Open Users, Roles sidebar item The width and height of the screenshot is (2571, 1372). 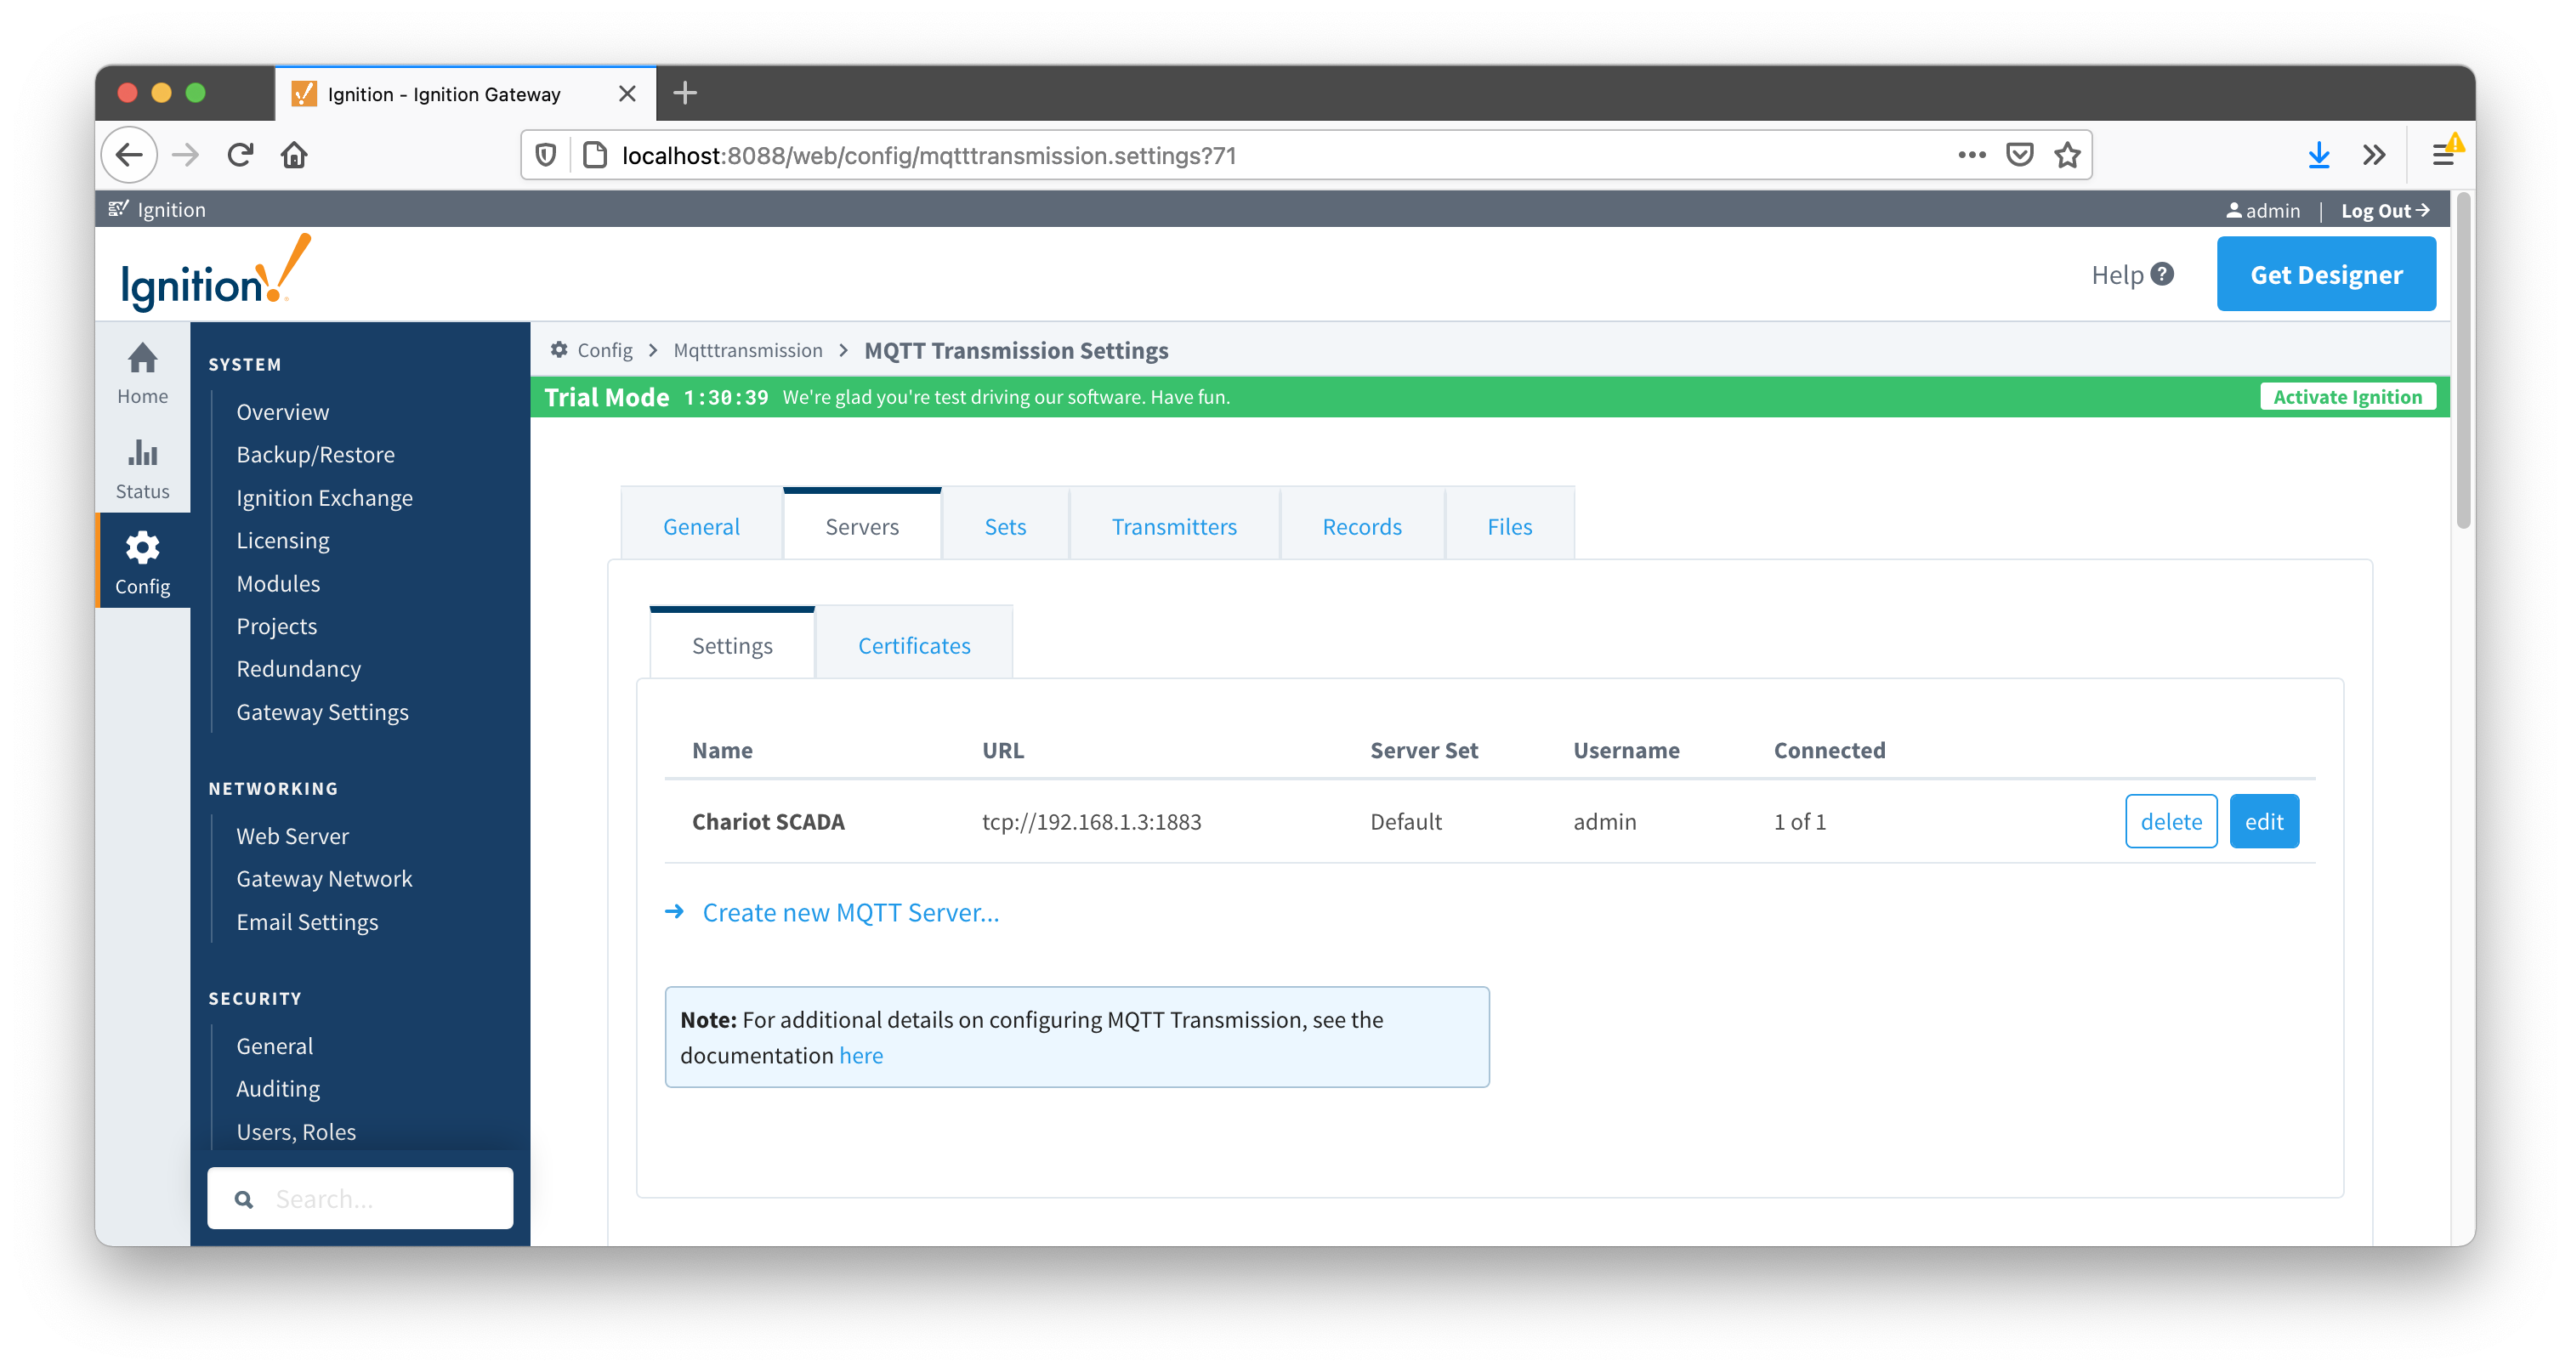297,1131
